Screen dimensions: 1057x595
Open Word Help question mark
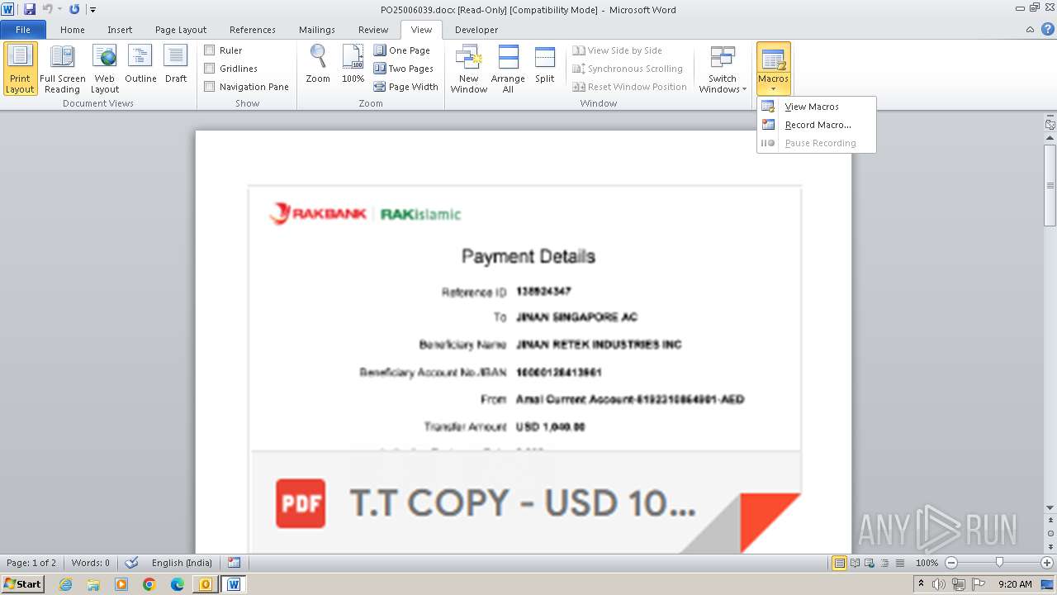(1048, 29)
